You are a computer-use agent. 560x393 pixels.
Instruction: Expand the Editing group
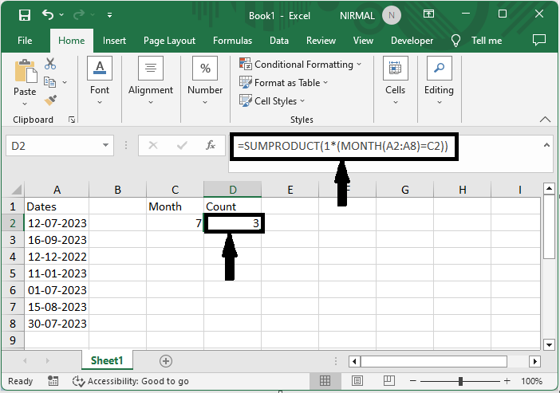click(439, 81)
